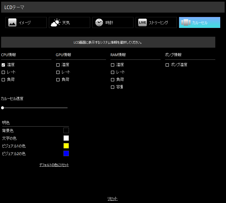Check the RAM 負荷 checkbox

tap(112, 80)
